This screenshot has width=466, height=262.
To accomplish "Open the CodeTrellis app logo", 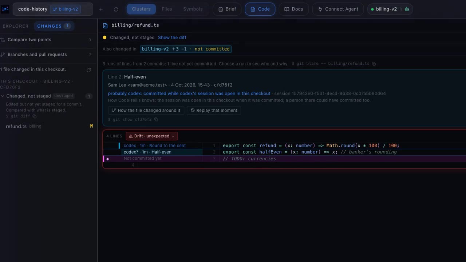I will click(5, 9).
